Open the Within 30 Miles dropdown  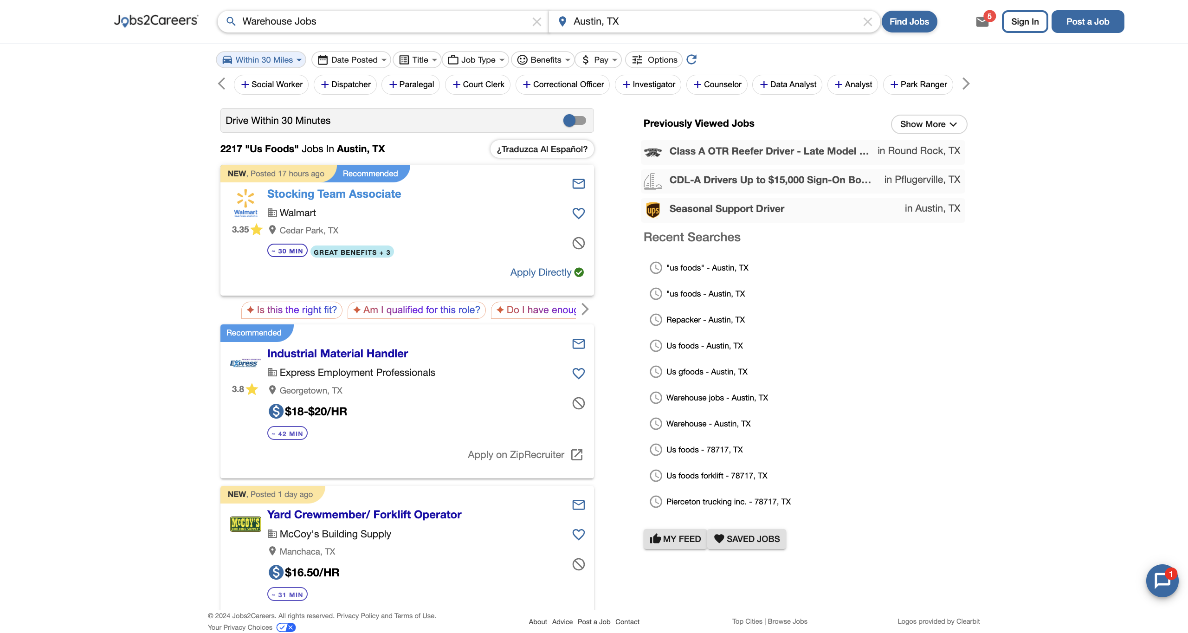[x=262, y=60]
